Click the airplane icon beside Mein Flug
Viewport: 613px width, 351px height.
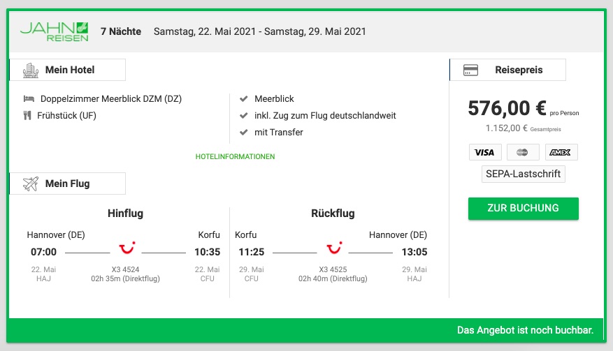[x=31, y=184]
